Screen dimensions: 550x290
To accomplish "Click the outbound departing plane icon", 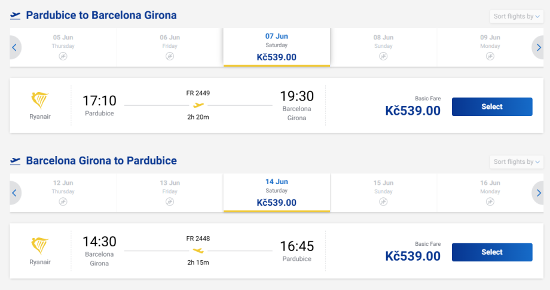I will [x=16, y=16].
